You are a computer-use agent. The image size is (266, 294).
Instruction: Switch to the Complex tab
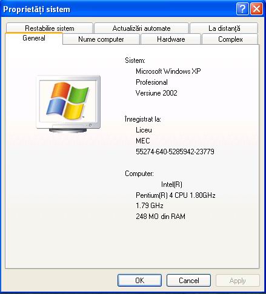[230, 39]
